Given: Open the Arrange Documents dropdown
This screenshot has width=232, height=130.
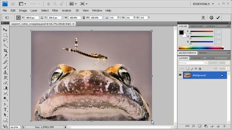Looking at the screenshot, I should pos(73,4).
